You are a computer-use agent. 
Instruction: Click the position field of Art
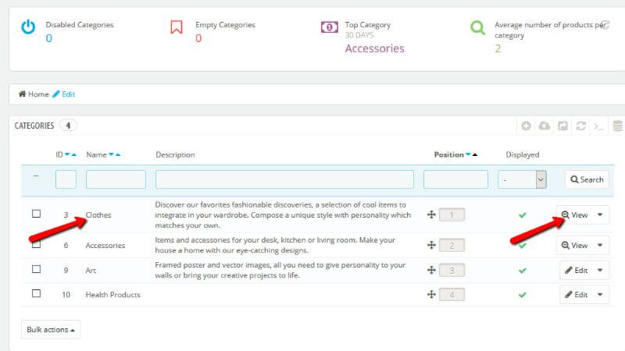pyautogui.click(x=452, y=270)
